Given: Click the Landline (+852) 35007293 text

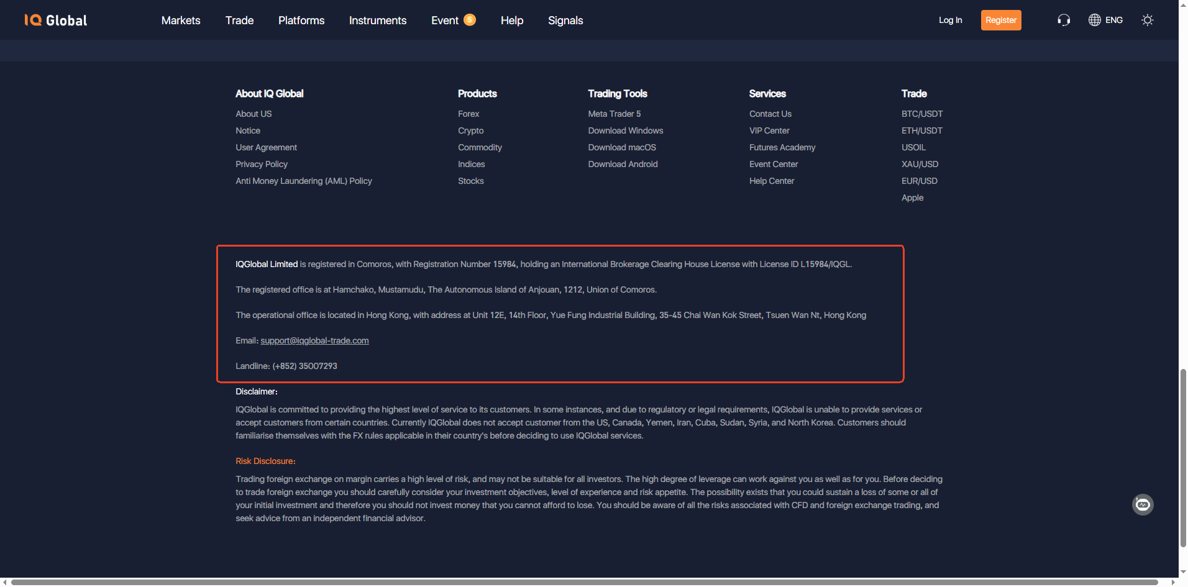Looking at the screenshot, I should (286, 366).
